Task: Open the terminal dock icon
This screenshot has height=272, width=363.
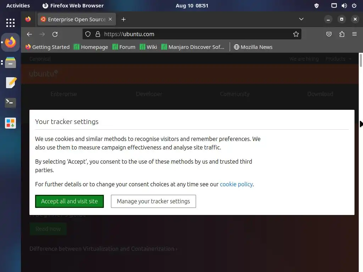Action: (10, 103)
